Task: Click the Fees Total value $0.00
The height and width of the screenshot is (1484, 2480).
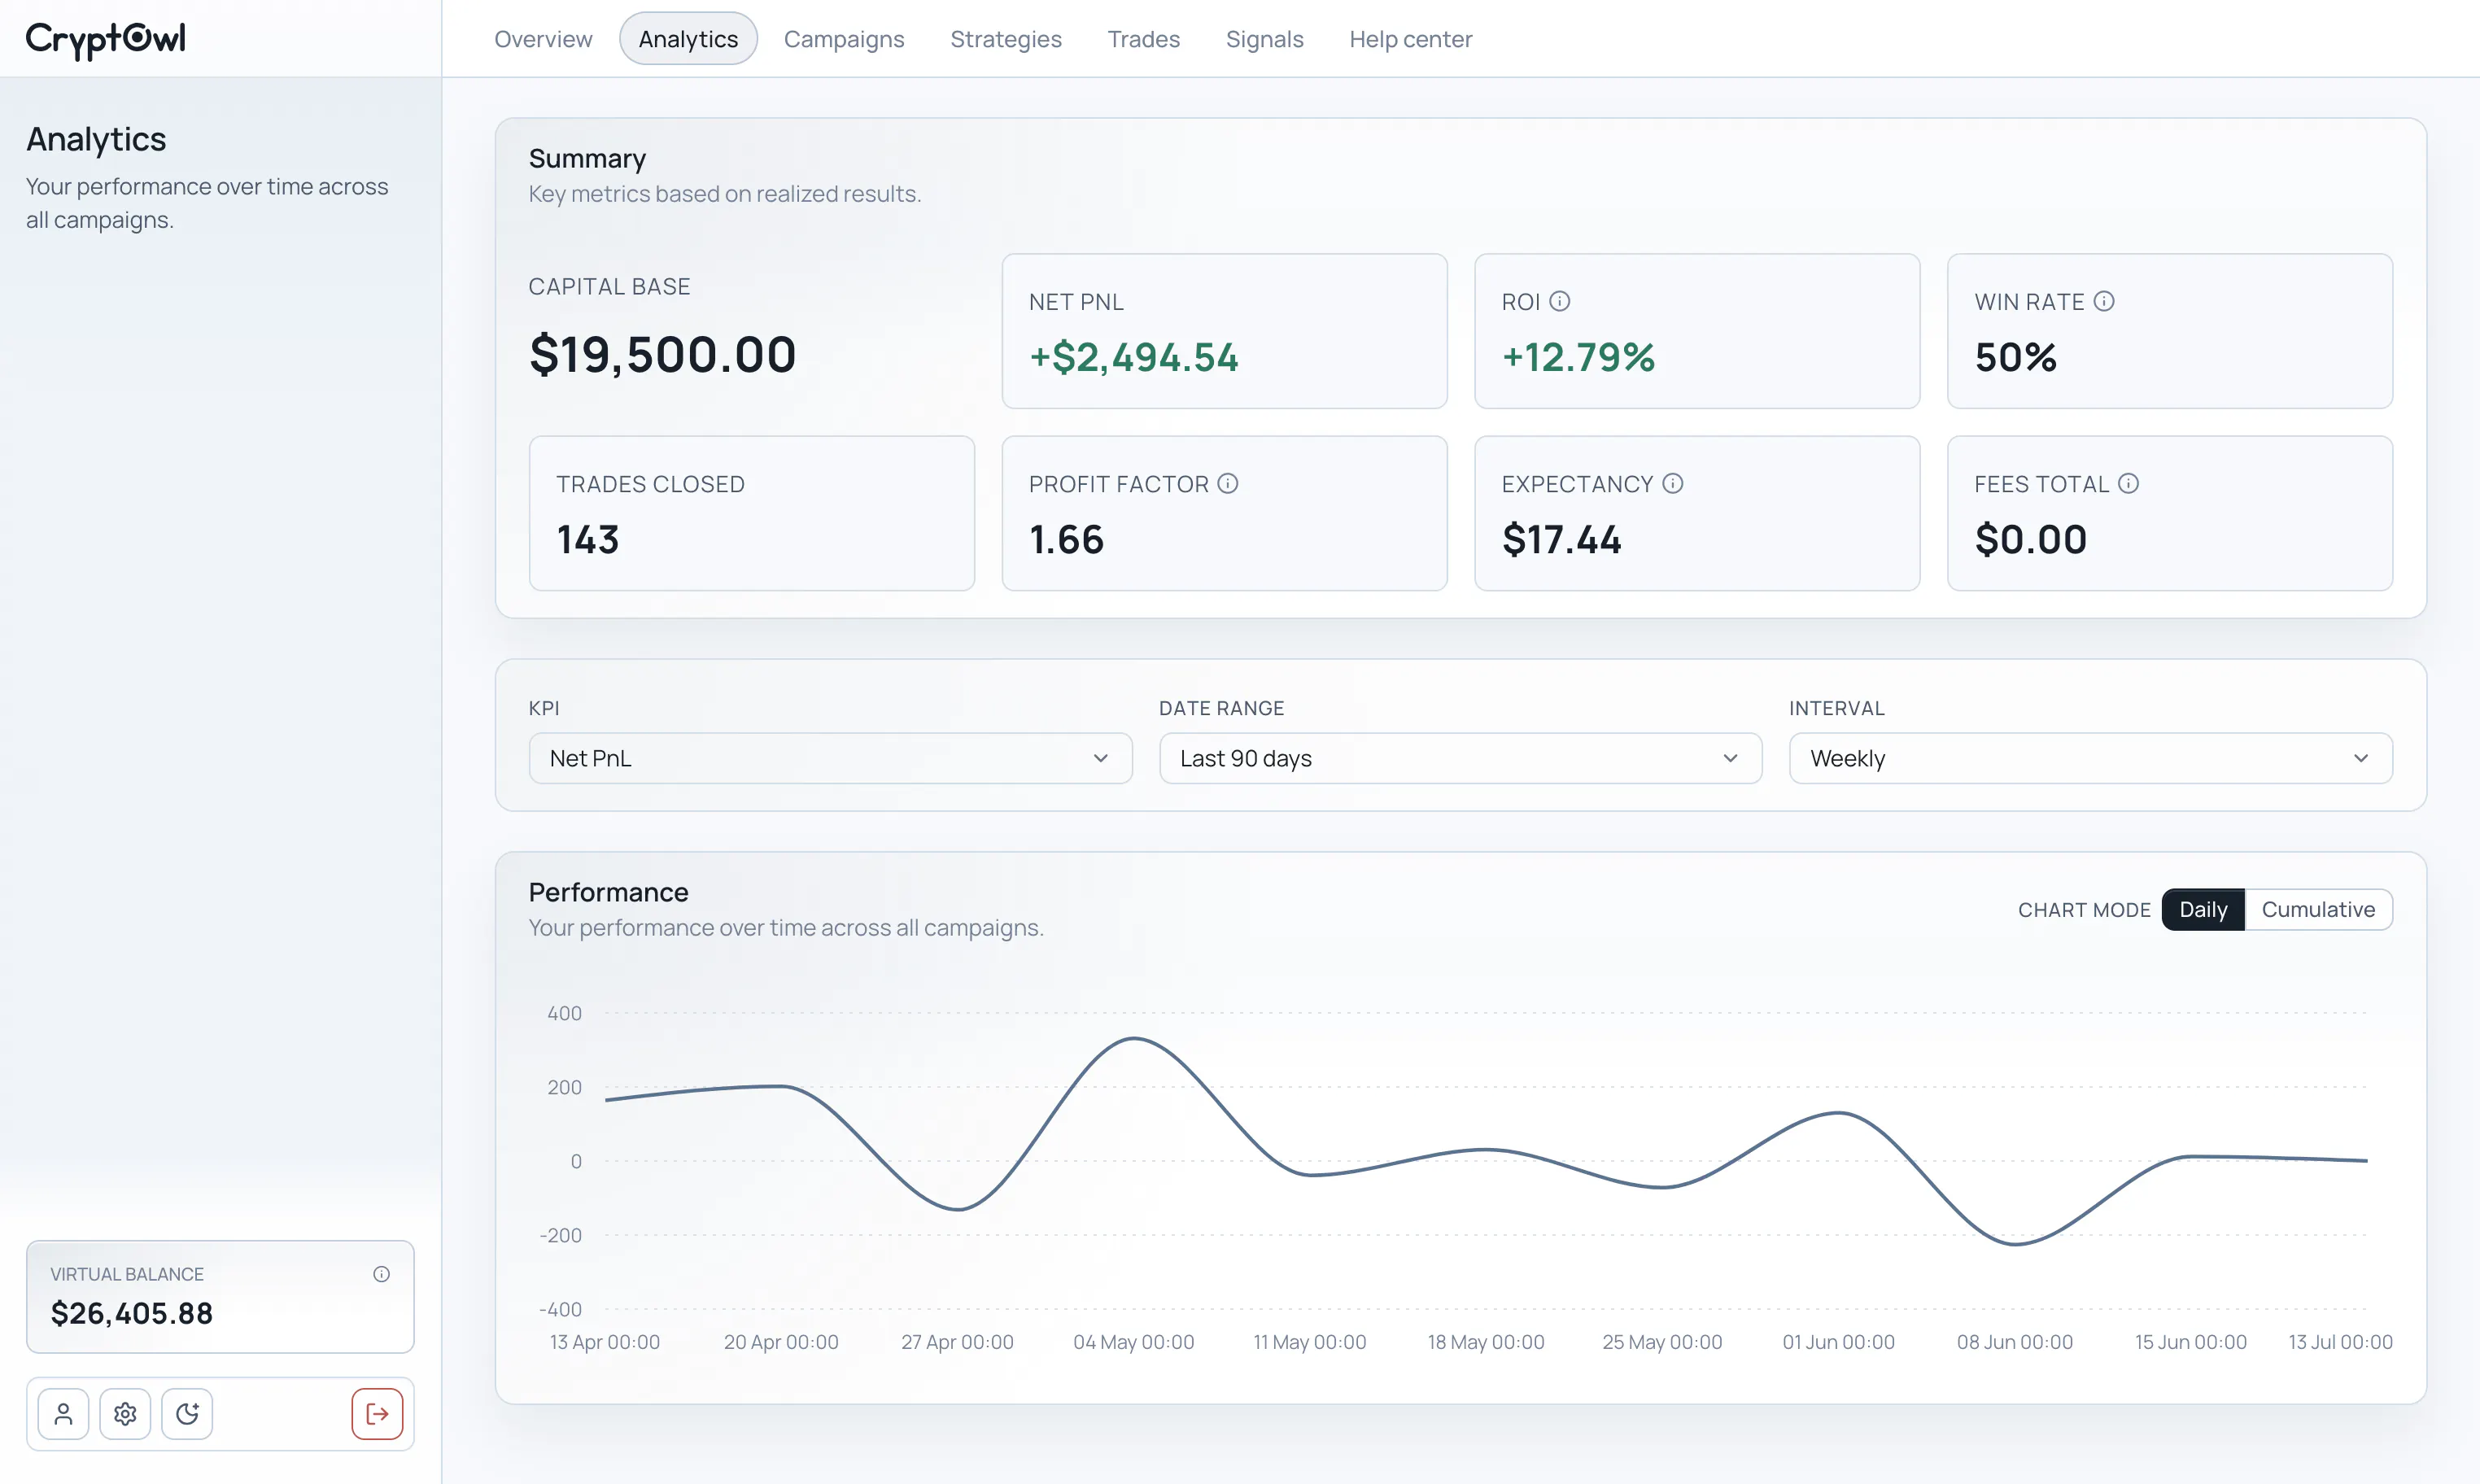Action: pyautogui.click(x=2031, y=539)
